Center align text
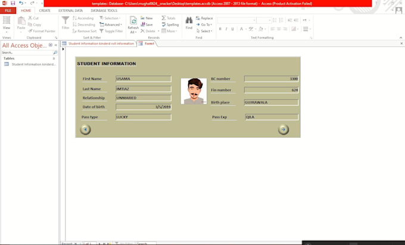Image resolution: width=405 pixels, height=245 pixels. pos(279,29)
